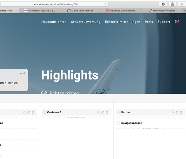This screenshot has height=159, width=186.
Task: Duplicate the Button element with copy icon
Action: [x=177, y=112]
